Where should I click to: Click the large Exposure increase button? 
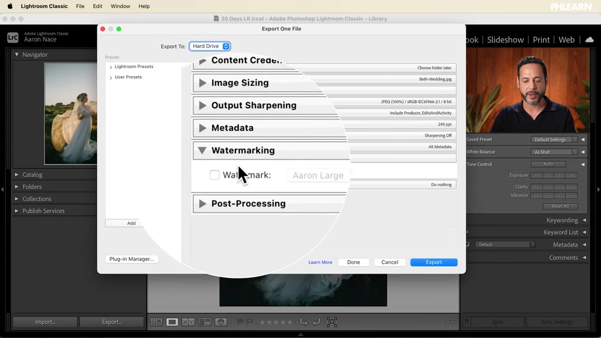coord(571,175)
